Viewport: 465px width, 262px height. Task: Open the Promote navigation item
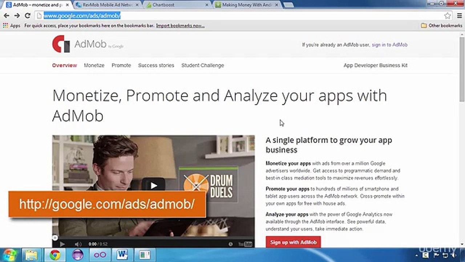[121, 65]
